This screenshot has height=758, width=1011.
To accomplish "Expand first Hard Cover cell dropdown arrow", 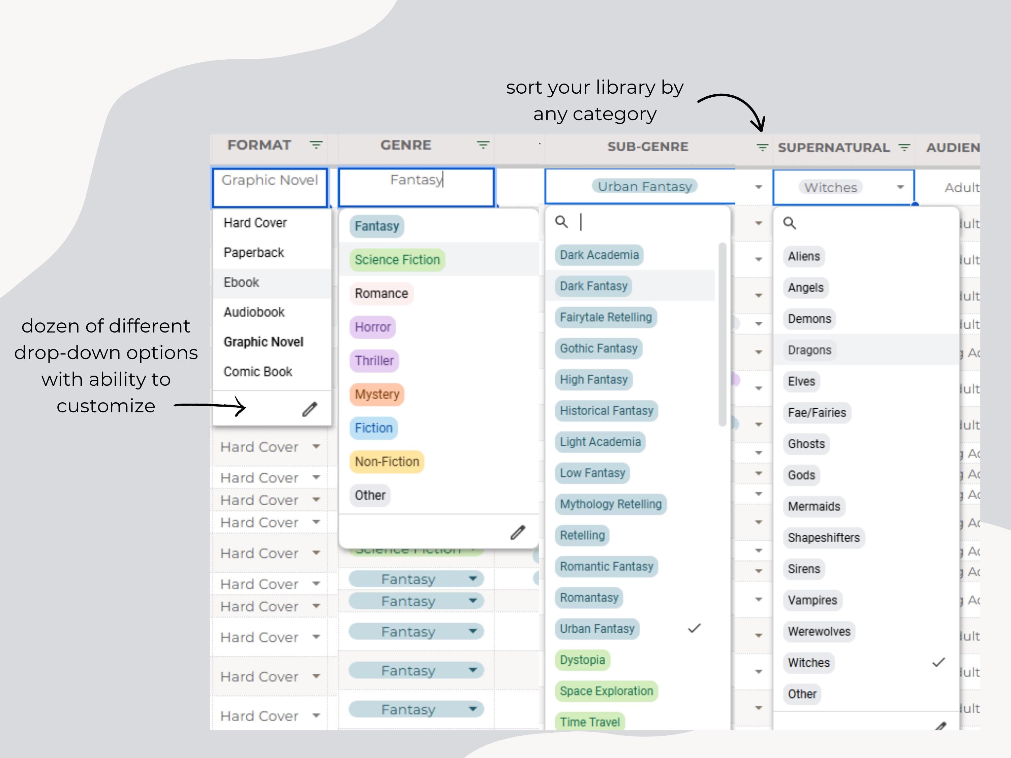I will point(316,446).
